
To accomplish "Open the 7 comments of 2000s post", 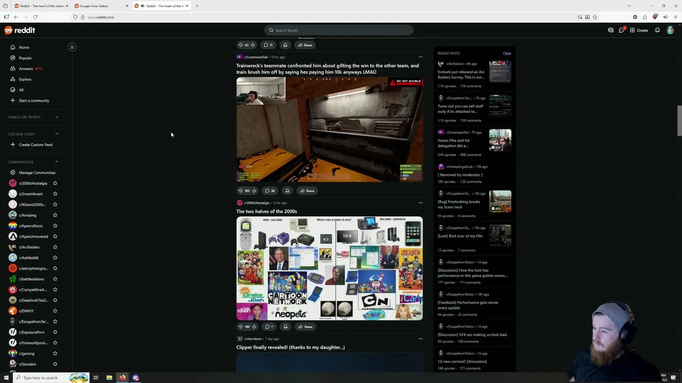I will (270, 327).
